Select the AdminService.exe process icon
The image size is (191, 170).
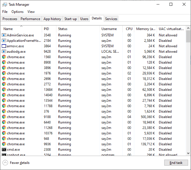4,35
